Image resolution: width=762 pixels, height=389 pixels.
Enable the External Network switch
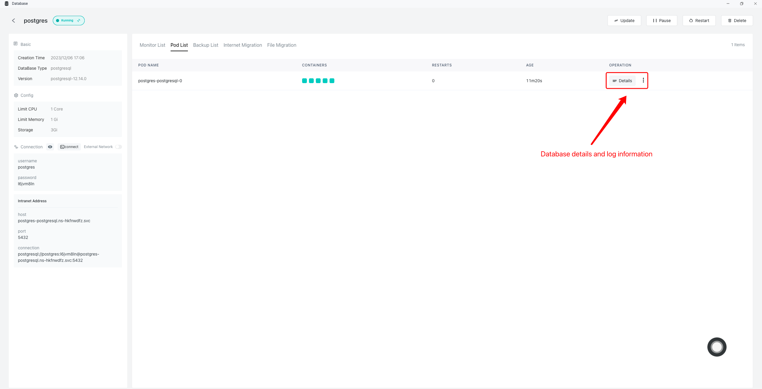118,147
